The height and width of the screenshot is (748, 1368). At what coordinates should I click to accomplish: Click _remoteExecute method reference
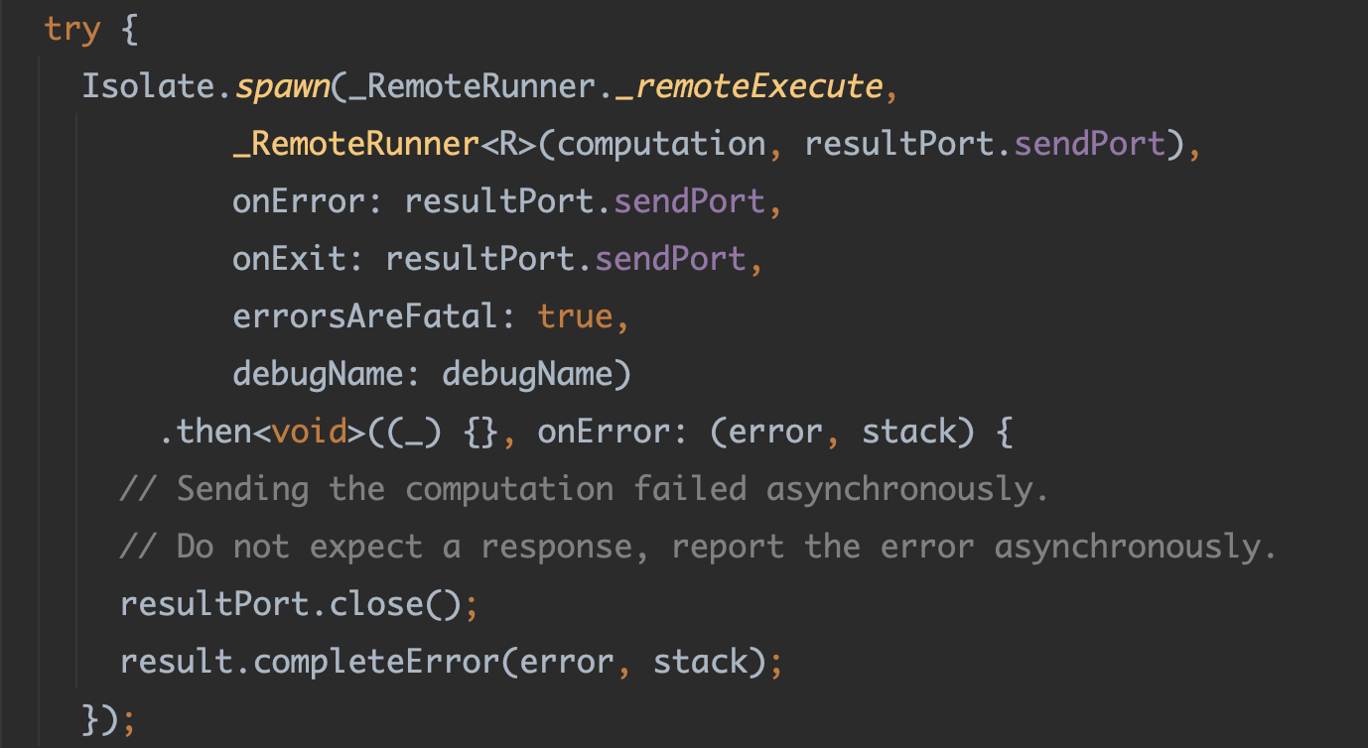(748, 86)
